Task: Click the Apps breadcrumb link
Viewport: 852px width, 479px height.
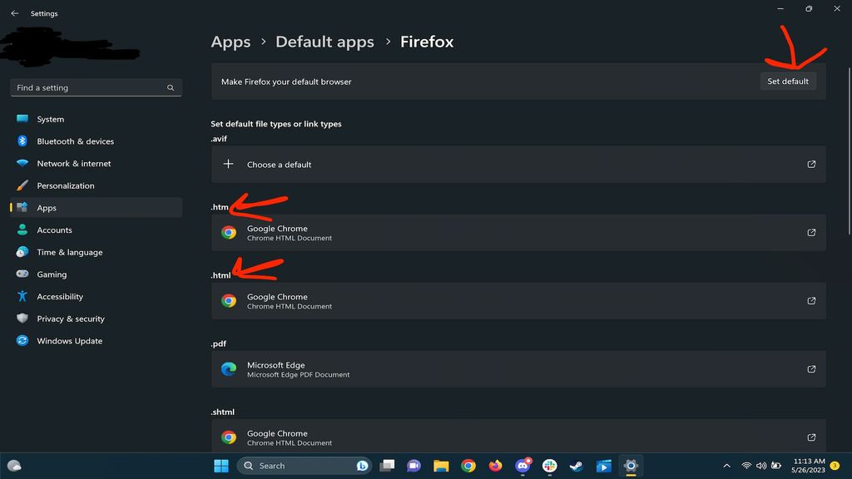Action: pyautogui.click(x=230, y=42)
